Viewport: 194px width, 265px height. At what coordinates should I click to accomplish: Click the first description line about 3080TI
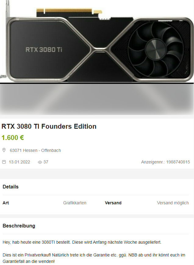pos(82,242)
